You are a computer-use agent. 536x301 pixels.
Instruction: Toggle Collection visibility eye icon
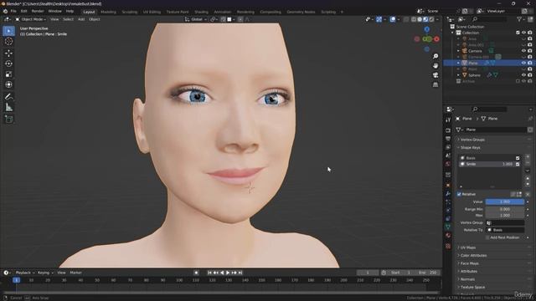(x=523, y=33)
